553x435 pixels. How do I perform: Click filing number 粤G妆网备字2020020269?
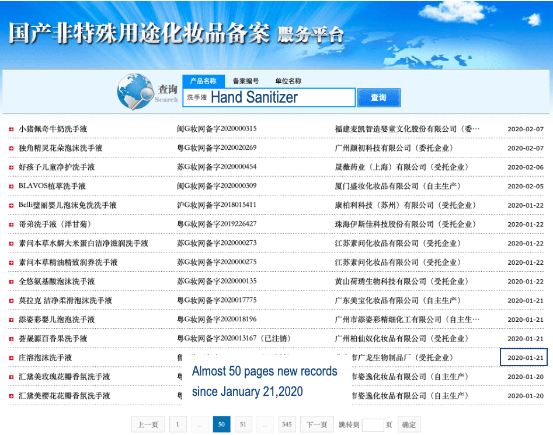coord(217,148)
